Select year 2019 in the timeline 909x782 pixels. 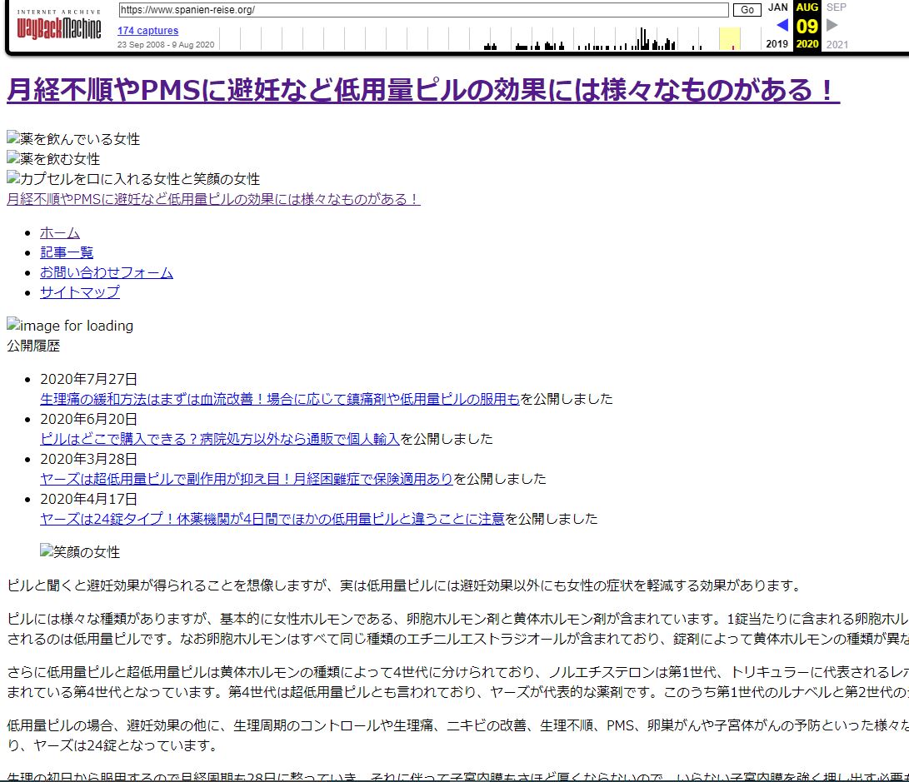click(777, 44)
